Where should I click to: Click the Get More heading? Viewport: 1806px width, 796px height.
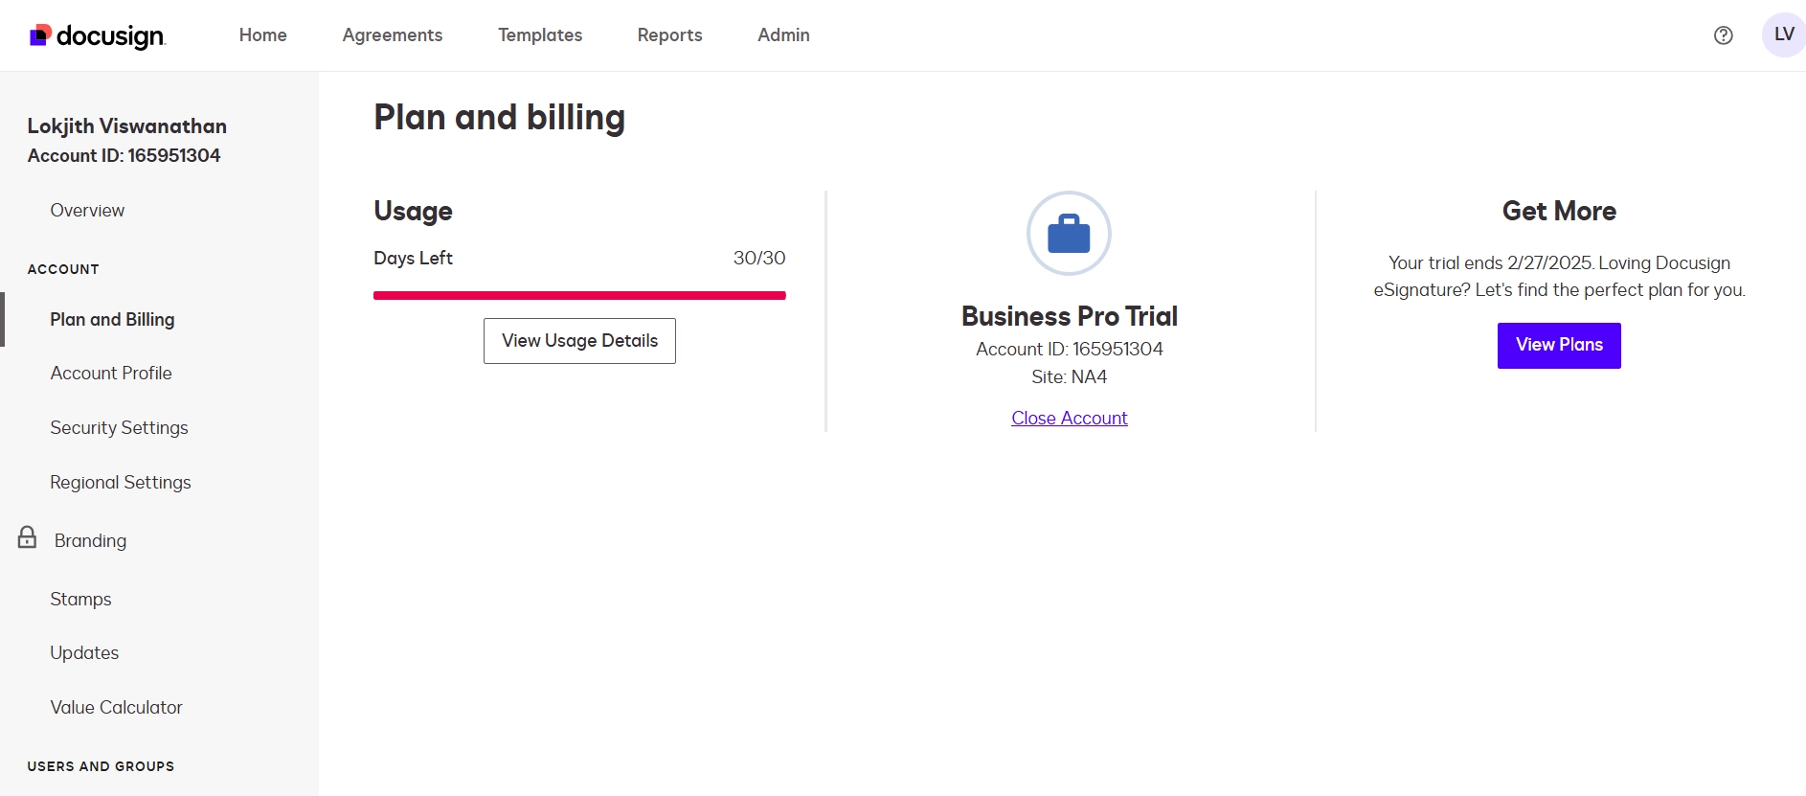[1559, 211]
